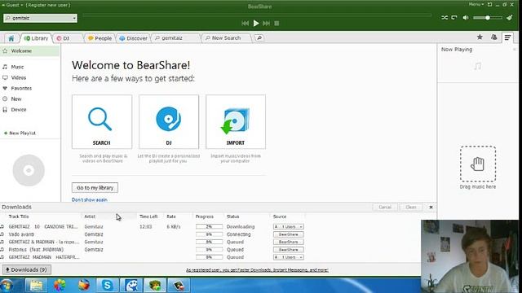Click the Stop playback button
The width and height of the screenshot is (522, 293).
(276, 24)
